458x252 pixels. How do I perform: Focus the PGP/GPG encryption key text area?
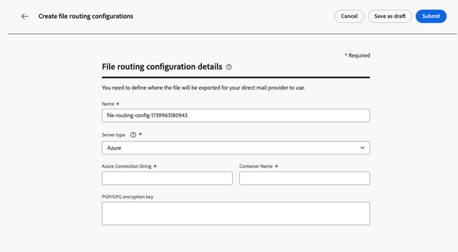pos(236,214)
